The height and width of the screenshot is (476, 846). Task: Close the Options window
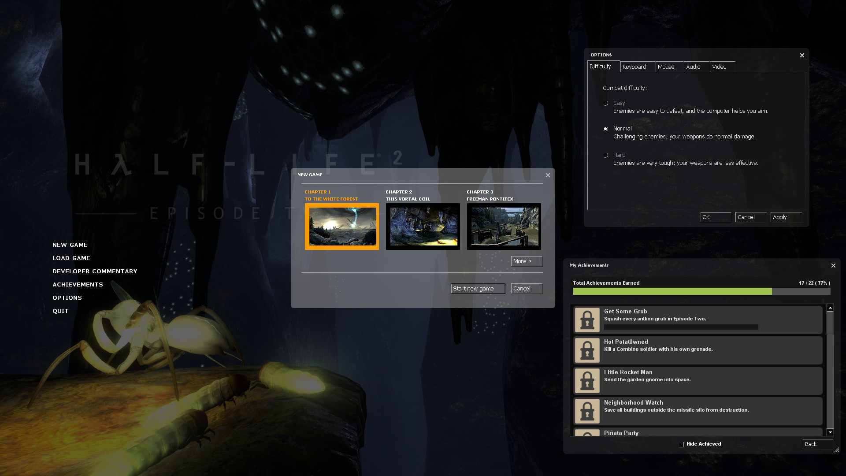802,55
